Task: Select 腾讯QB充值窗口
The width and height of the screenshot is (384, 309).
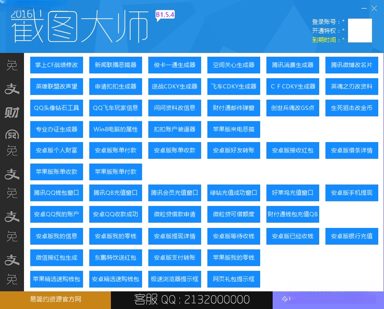Action: pyautogui.click(x=116, y=193)
